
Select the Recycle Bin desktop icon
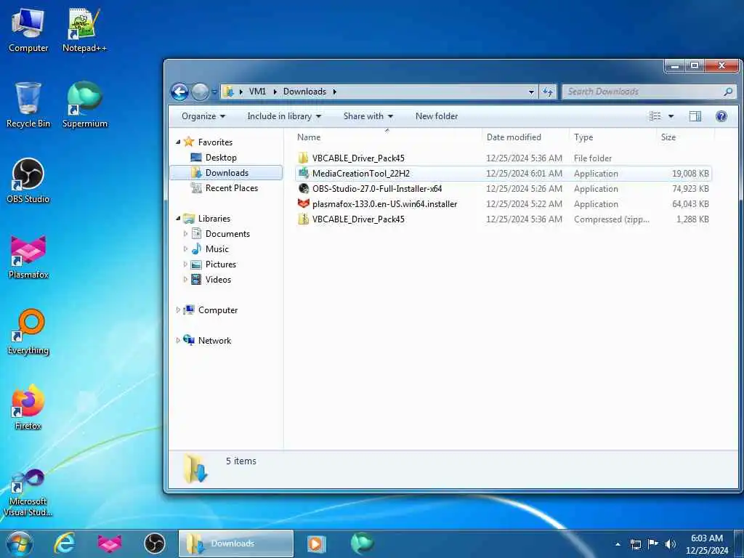pyautogui.click(x=28, y=105)
